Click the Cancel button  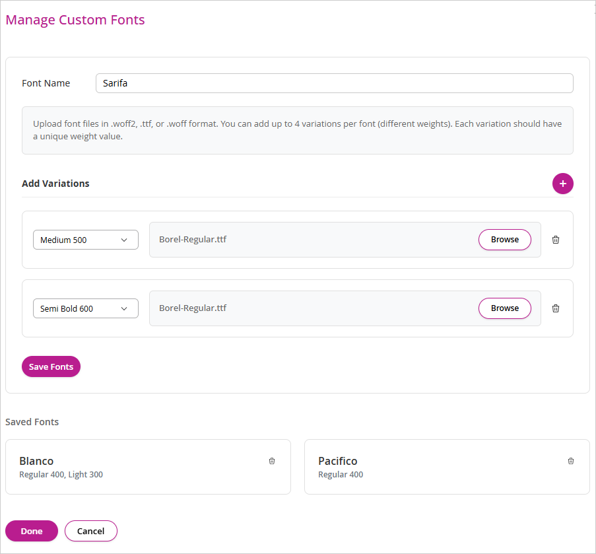point(90,530)
